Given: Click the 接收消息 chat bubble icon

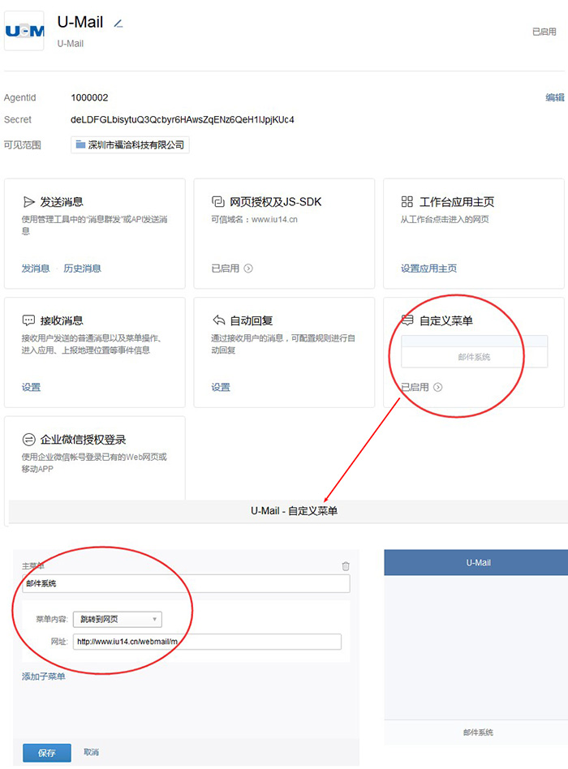Looking at the screenshot, I should tap(28, 320).
